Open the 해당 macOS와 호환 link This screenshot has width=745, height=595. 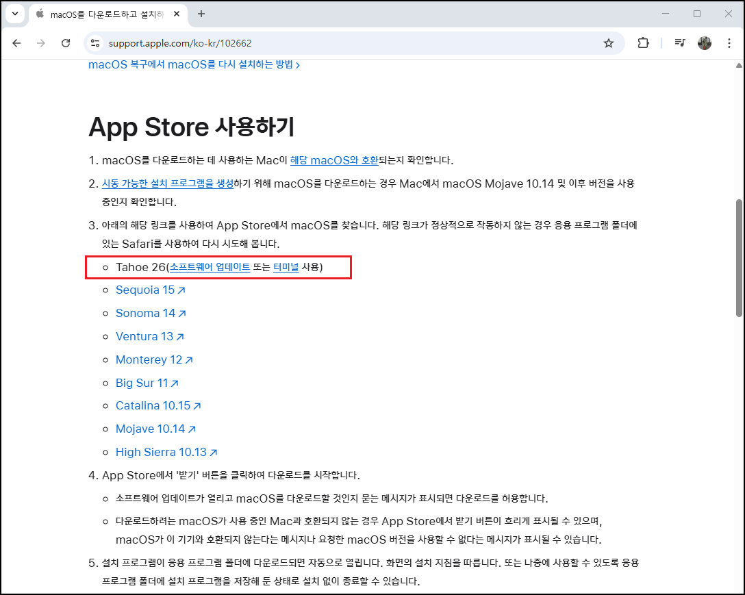click(x=334, y=160)
